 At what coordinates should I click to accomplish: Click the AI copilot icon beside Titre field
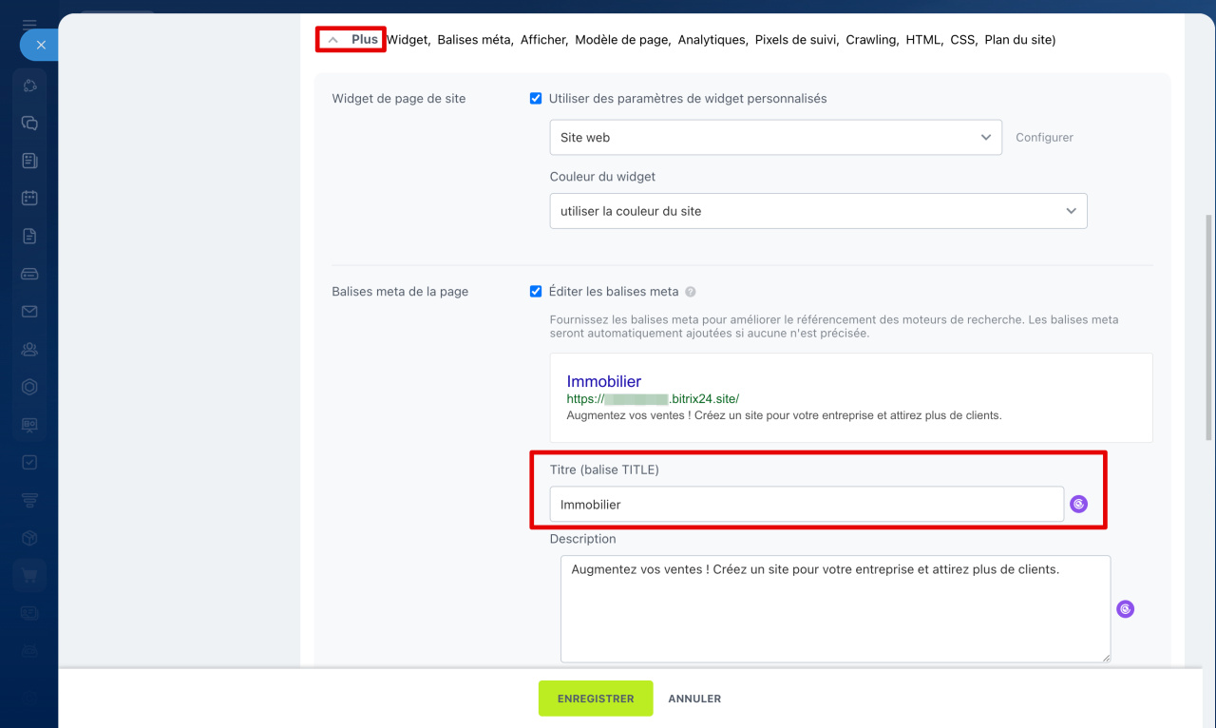click(x=1078, y=505)
